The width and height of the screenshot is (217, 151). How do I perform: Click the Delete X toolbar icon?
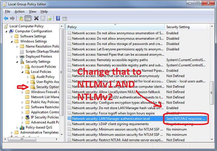pos(36,18)
